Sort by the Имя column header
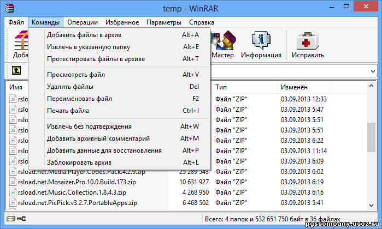This screenshot has height=229, width=382. [x=17, y=87]
